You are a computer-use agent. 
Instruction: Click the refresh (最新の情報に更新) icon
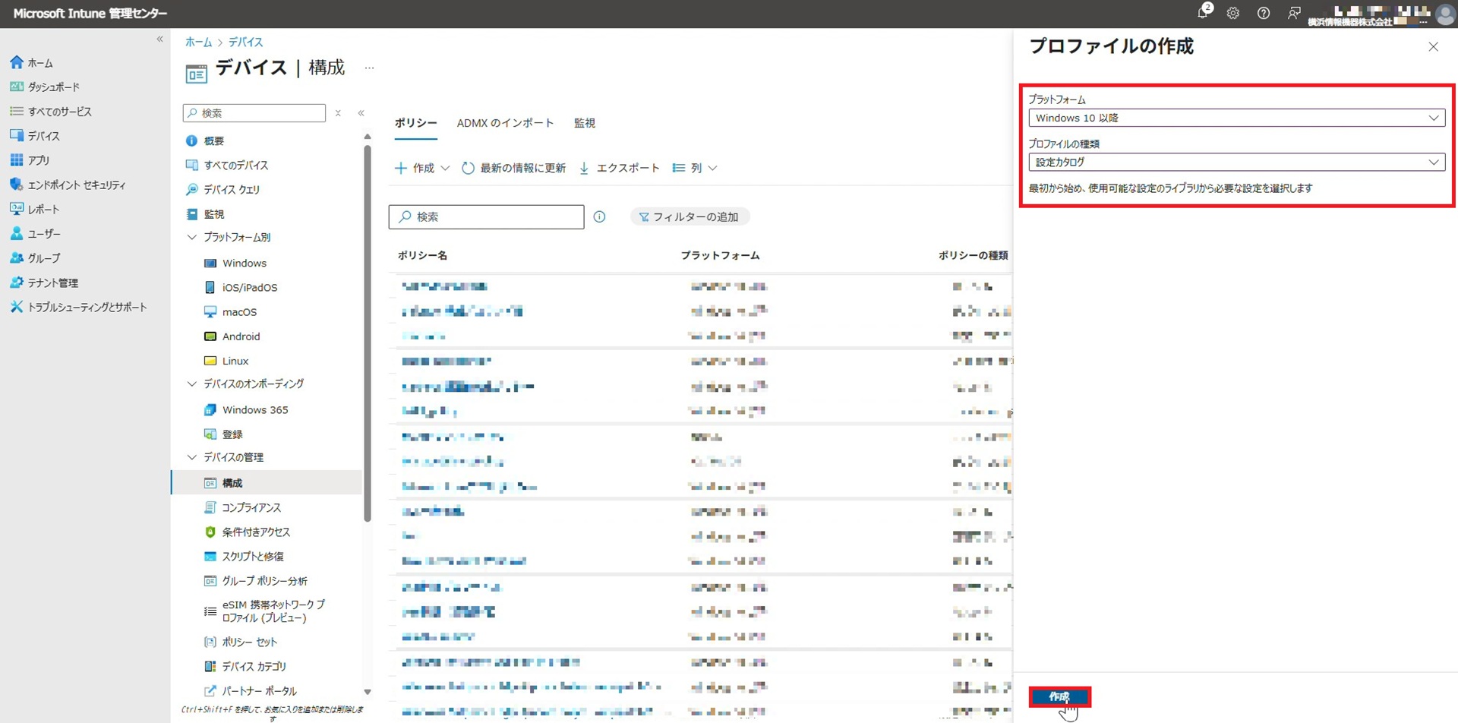(469, 168)
